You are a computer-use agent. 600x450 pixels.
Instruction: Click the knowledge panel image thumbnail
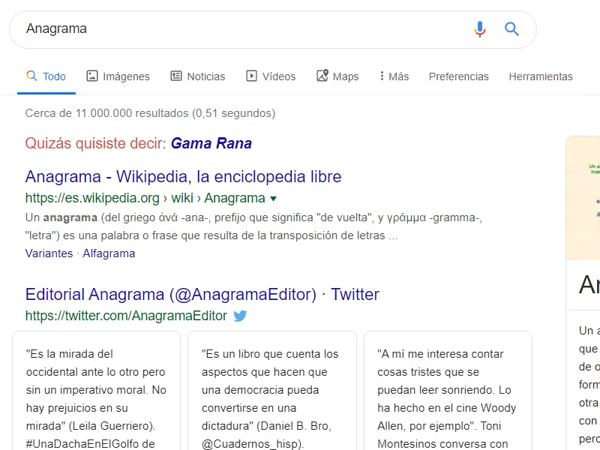583,198
